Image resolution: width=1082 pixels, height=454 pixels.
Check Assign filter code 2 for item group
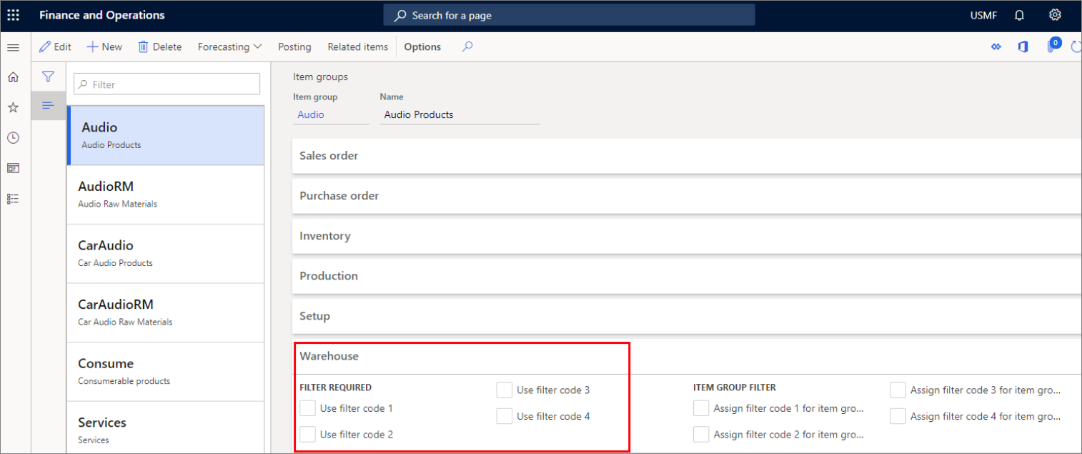pyautogui.click(x=701, y=434)
